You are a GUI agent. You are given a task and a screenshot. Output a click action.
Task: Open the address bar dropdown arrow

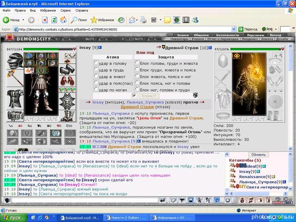click(234, 29)
